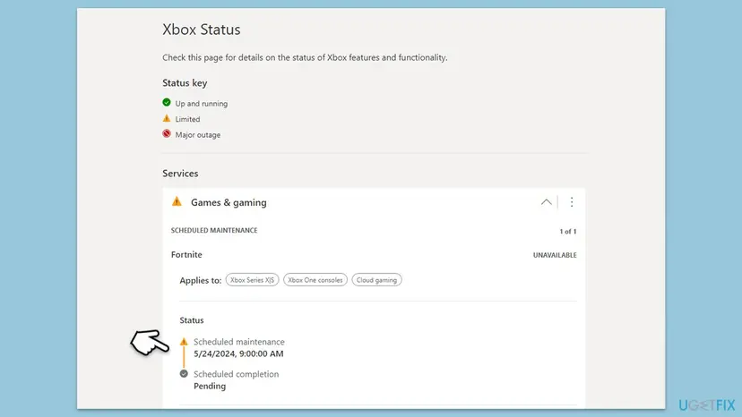Click the Check this page description text
This screenshot has height=417, width=742.
(305, 57)
